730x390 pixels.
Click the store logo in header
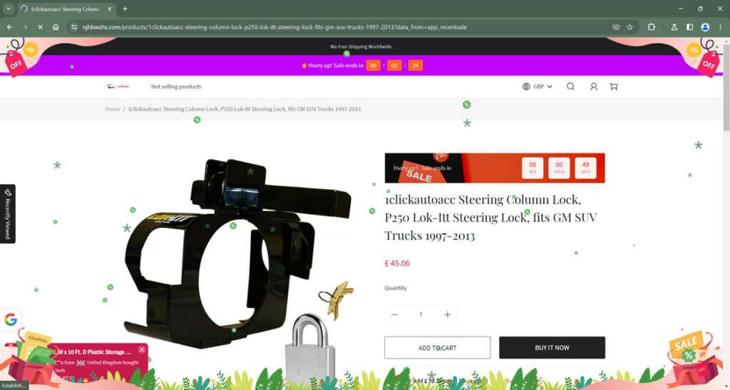click(118, 86)
